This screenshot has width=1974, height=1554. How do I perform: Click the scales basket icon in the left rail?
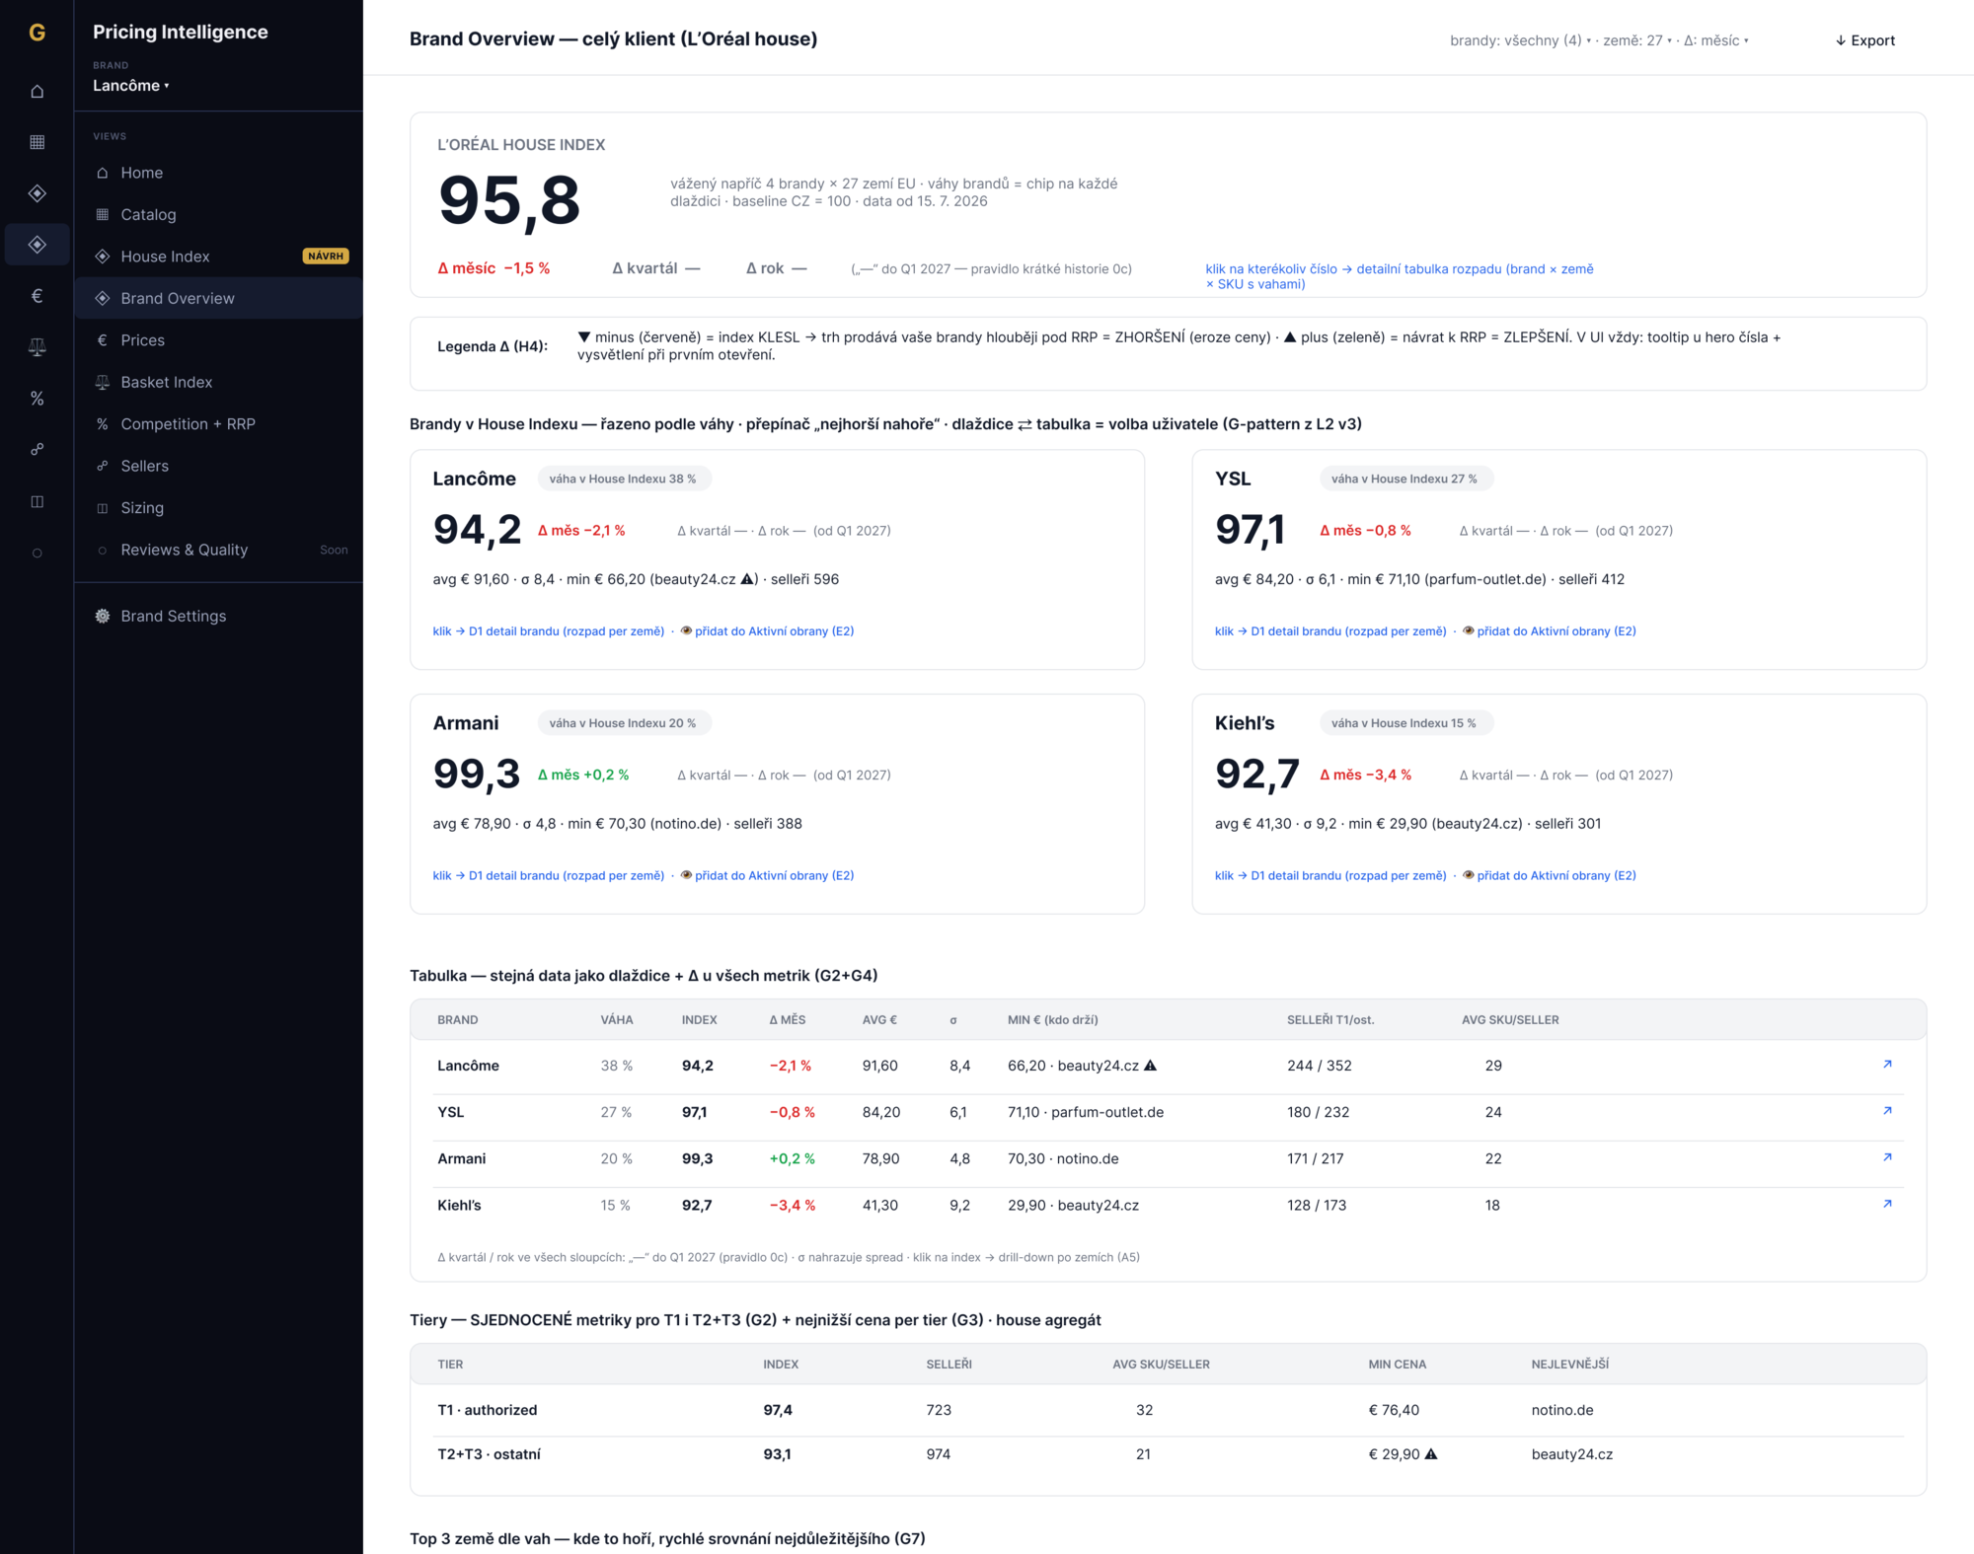38,347
